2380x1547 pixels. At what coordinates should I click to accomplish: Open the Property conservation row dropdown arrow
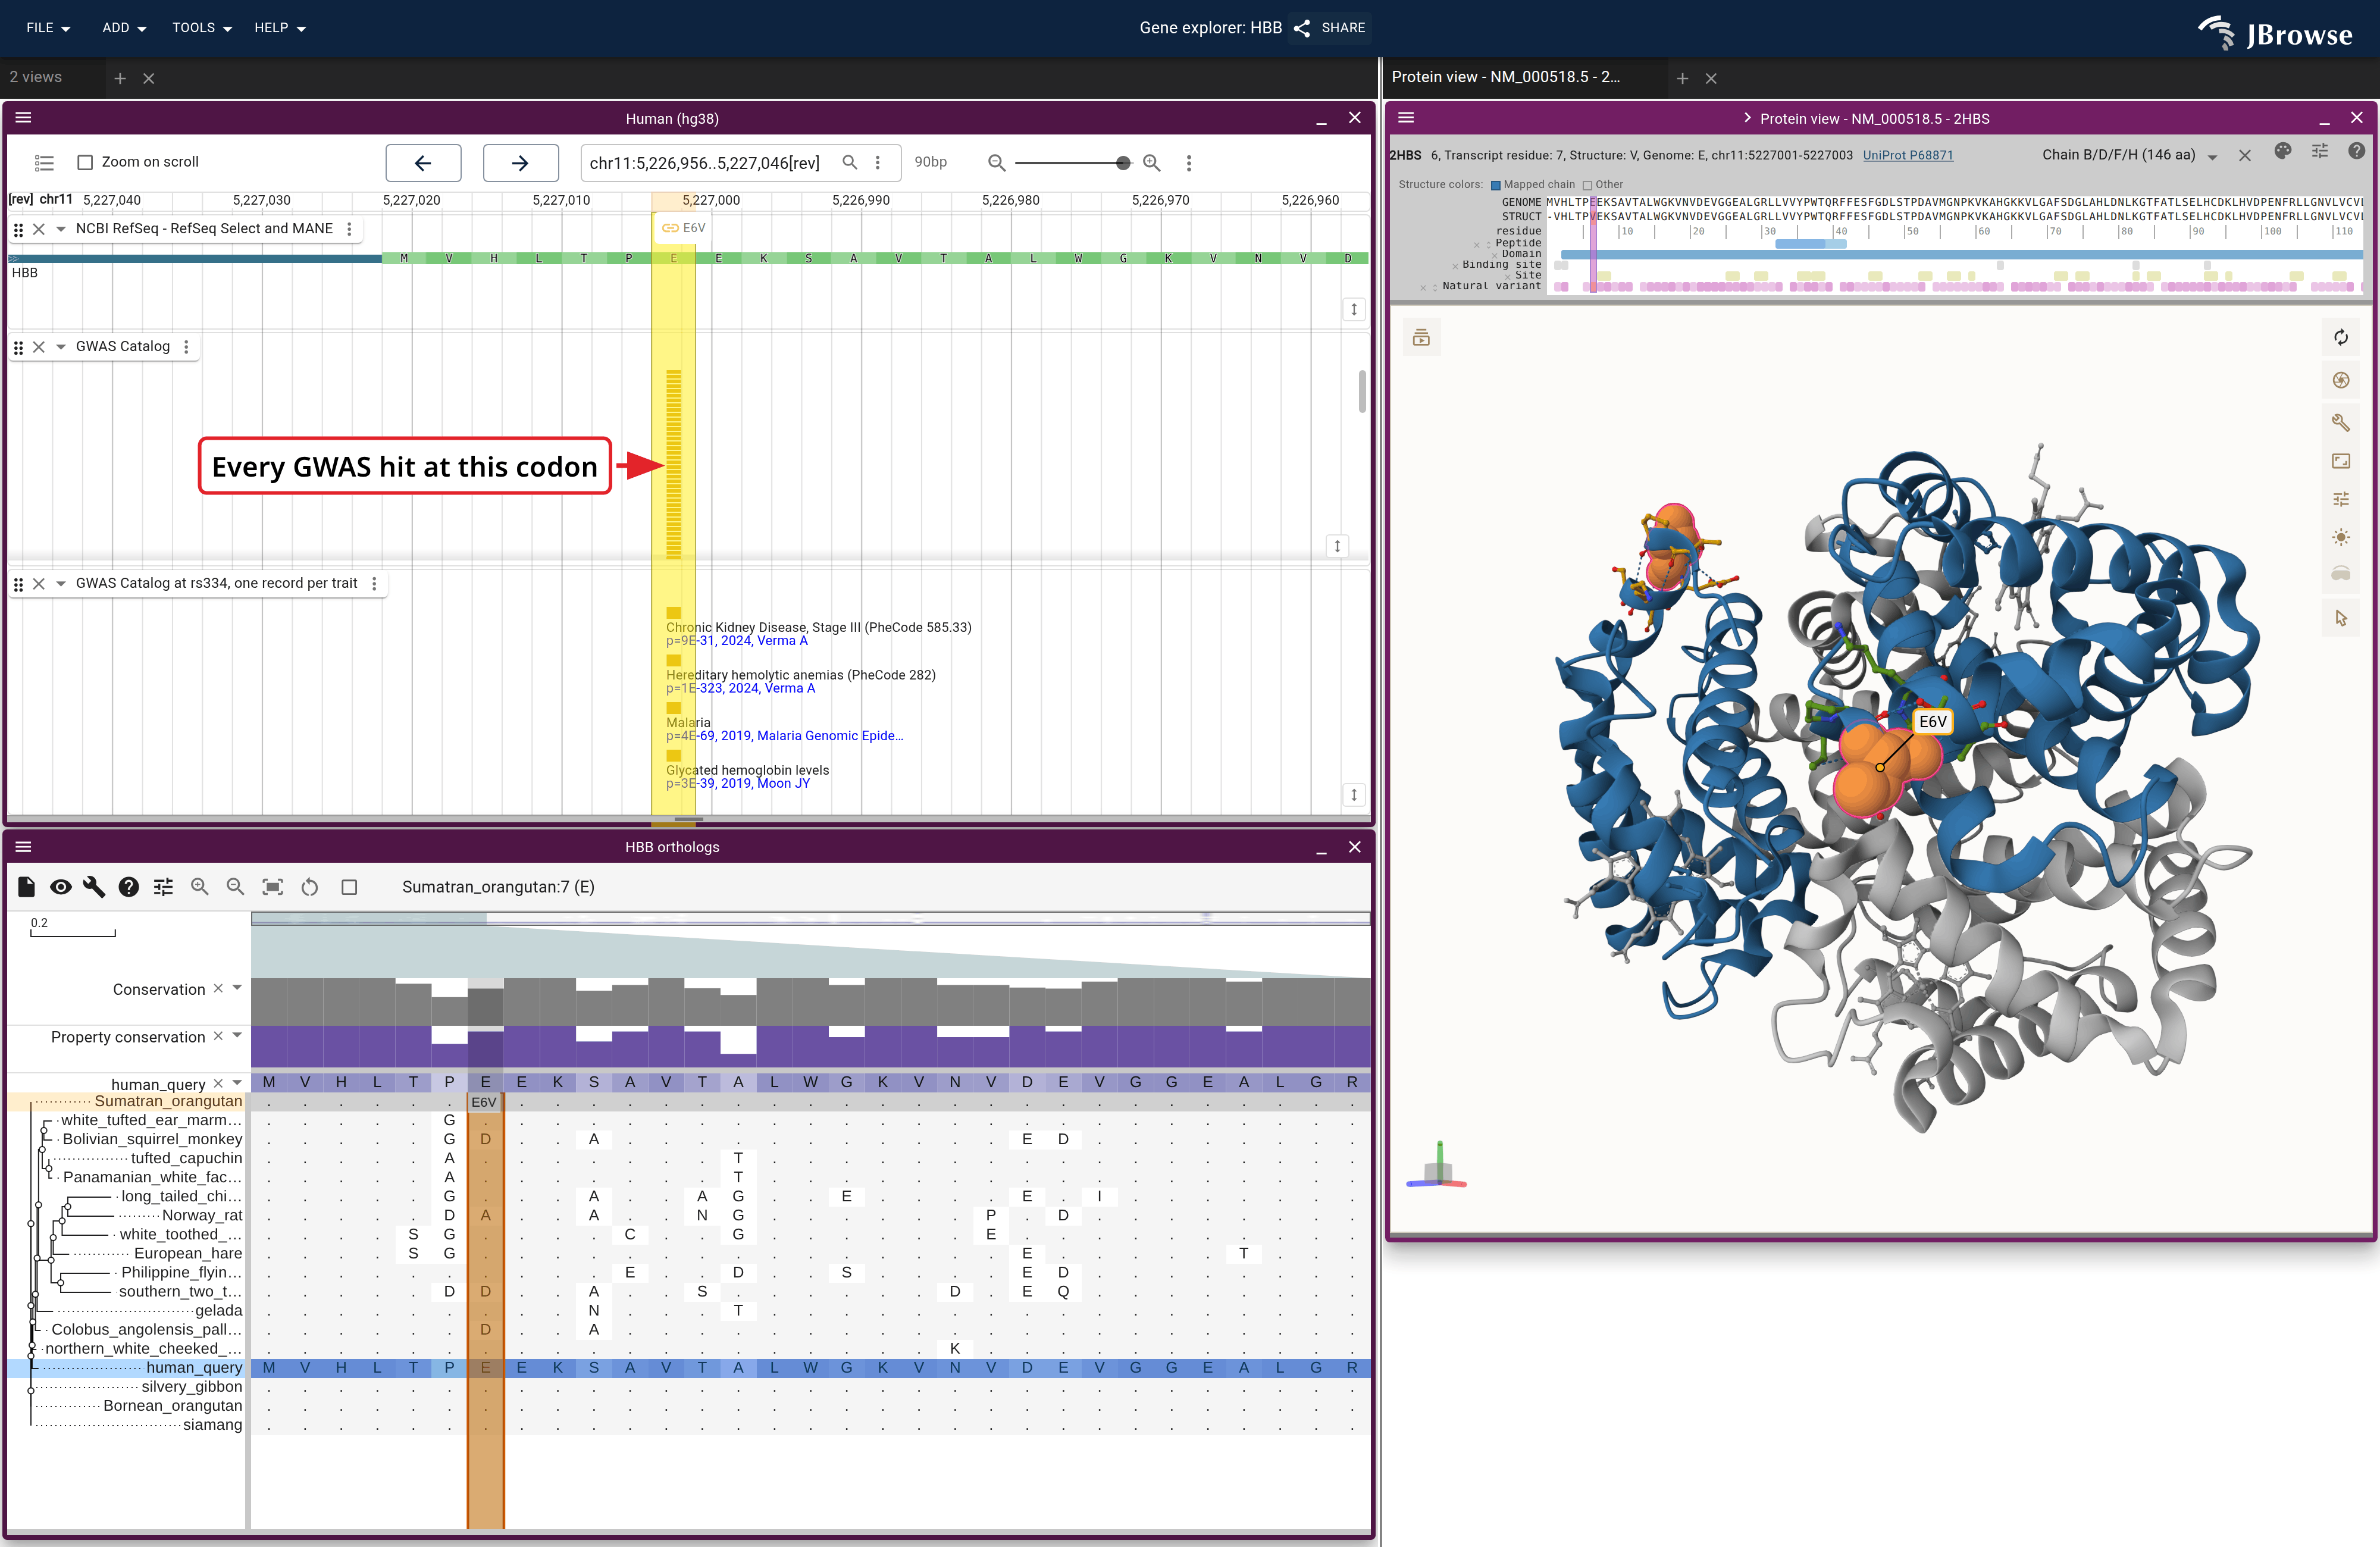pyautogui.click(x=237, y=1036)
